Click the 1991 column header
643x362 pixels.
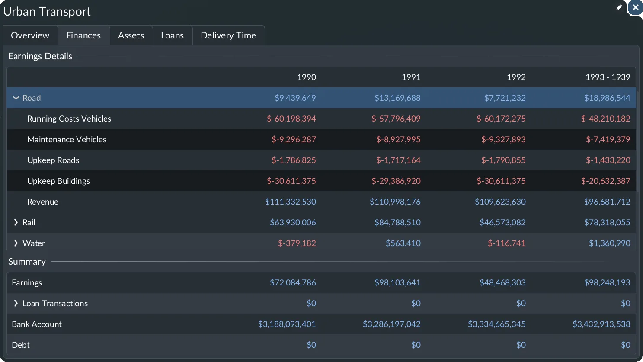click(411, 77)
